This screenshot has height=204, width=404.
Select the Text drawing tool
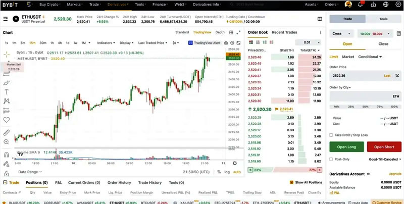7,92
